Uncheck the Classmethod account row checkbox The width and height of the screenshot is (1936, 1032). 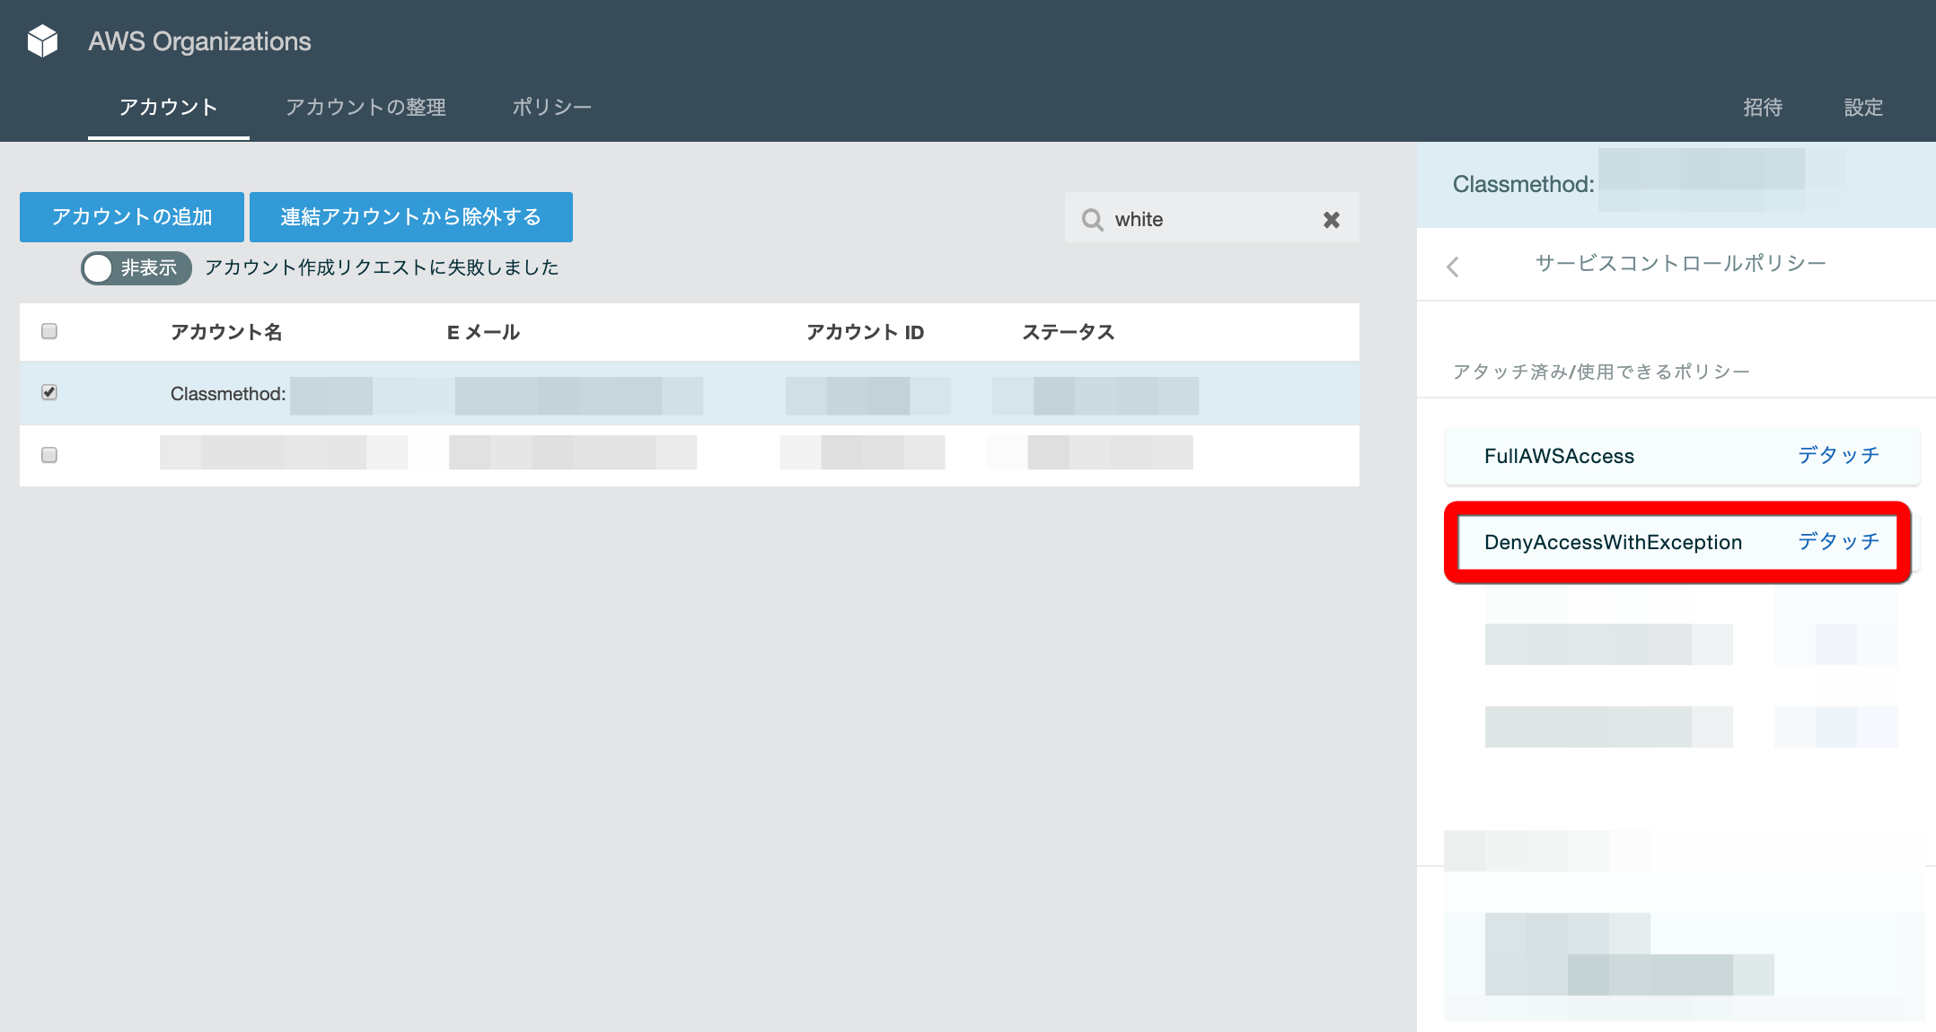[49, 392]
